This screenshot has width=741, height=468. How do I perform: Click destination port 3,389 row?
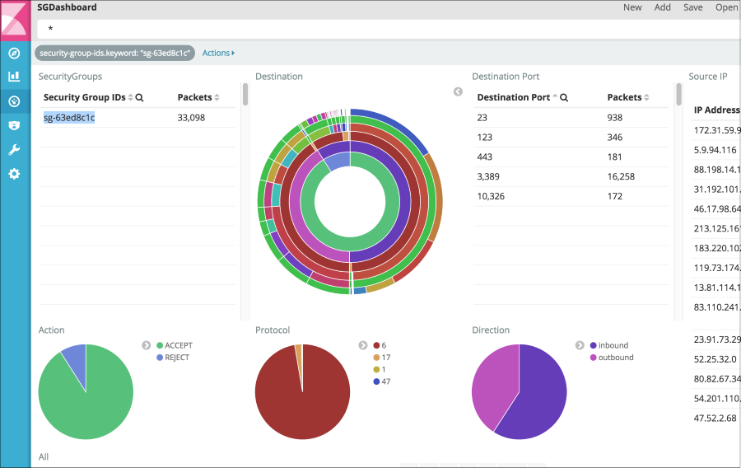pos(571,177)
